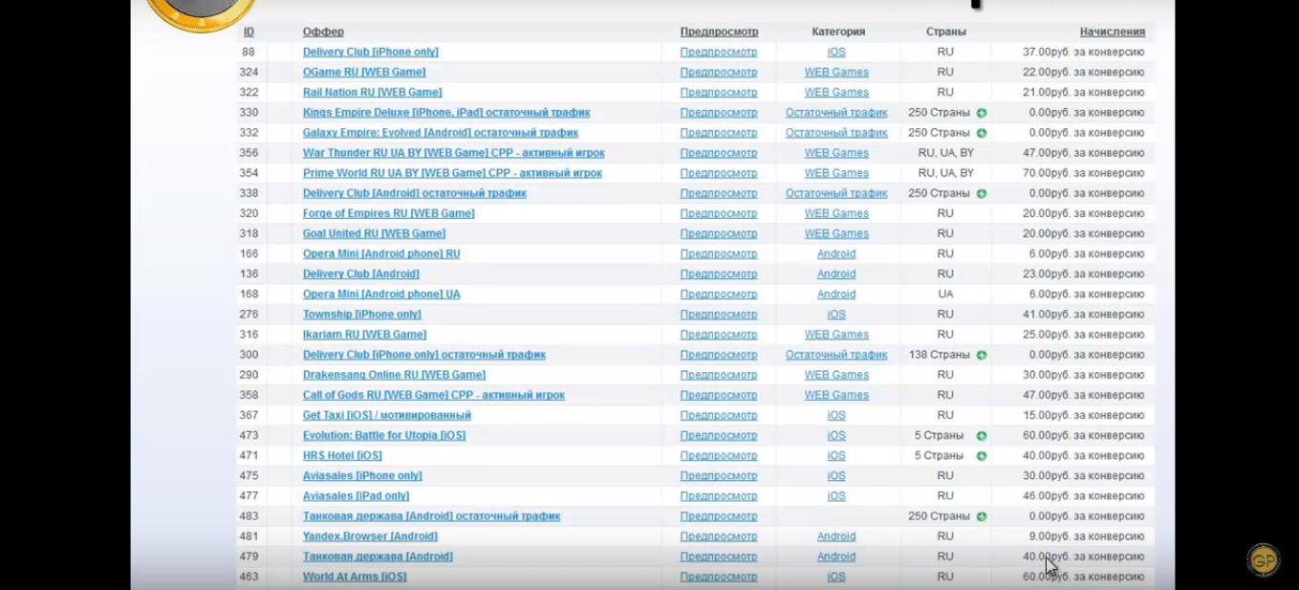The height and width of the screenshot is (590, 1299).
Task: Open Goal United RU [WEB Game] offer
Action: click(374, 233)
